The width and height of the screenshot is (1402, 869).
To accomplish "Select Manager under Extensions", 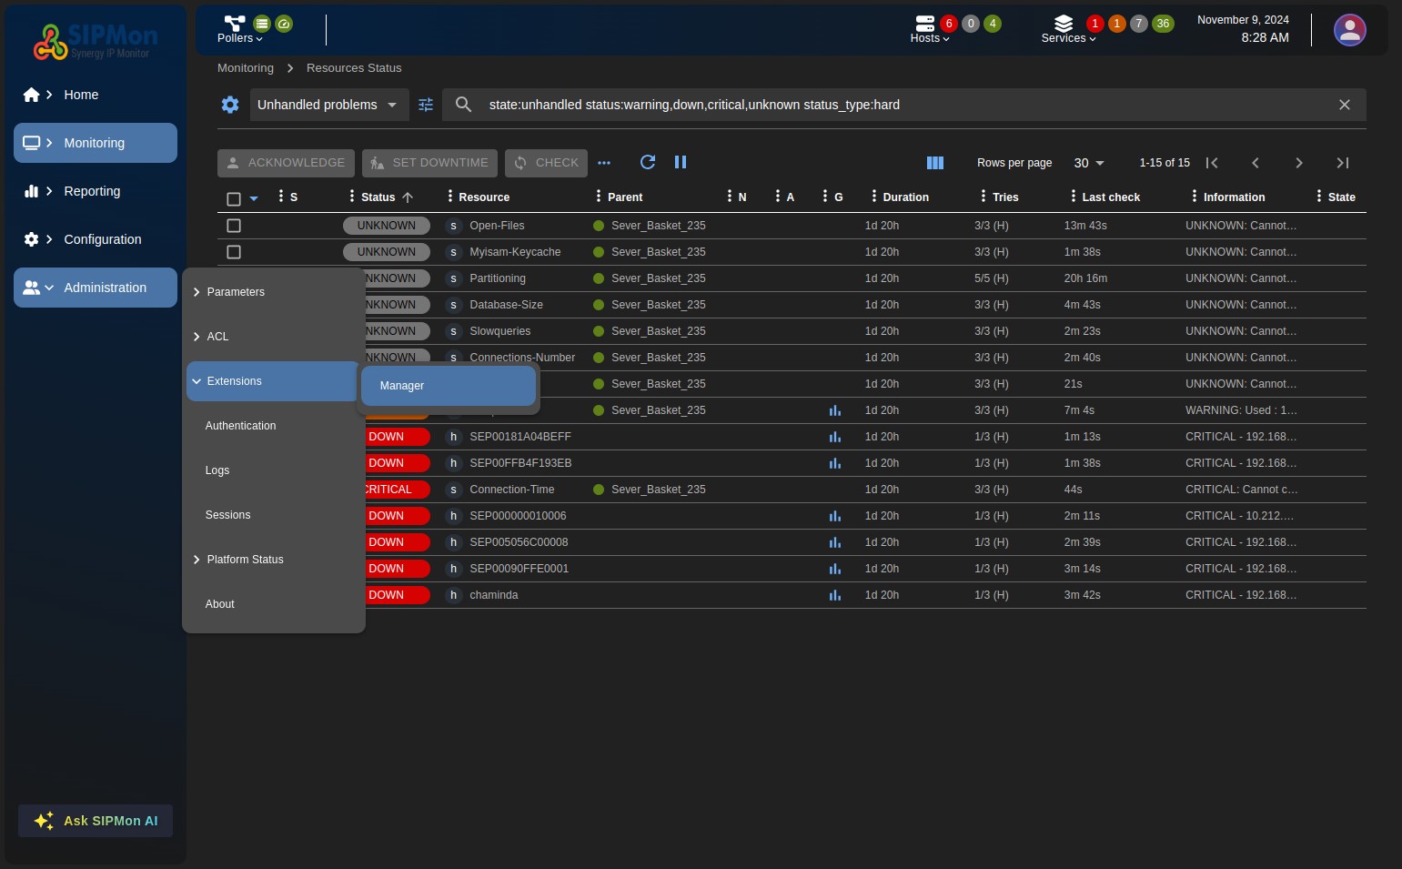I will (448, 386).
